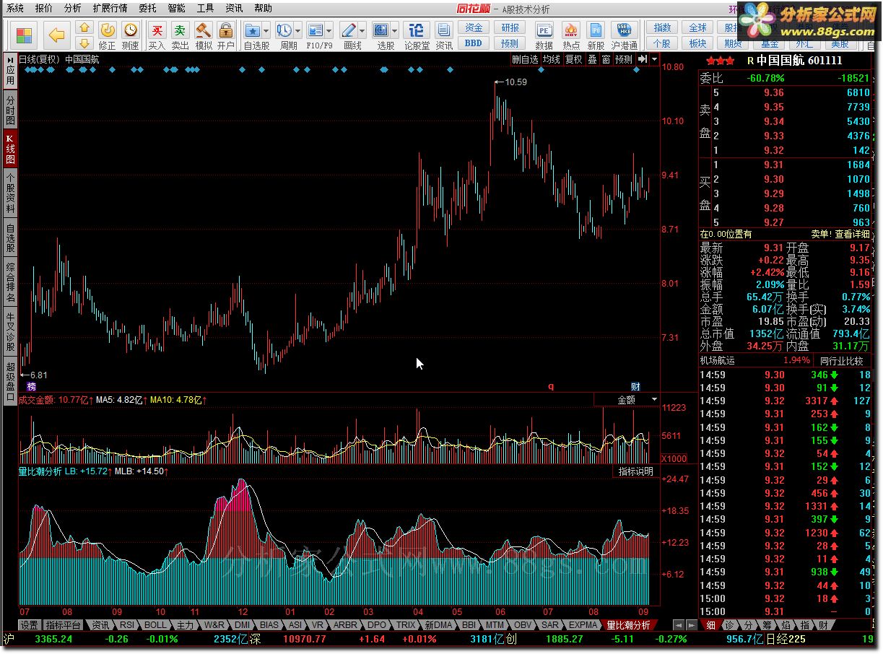Screen dimensions: 883x654
Task: Open the 扩展行情 menu
Action: pyautogui.click(x=110, y=9)
